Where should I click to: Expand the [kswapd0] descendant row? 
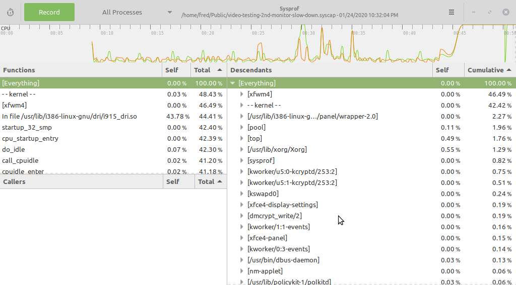coord(241,194)
